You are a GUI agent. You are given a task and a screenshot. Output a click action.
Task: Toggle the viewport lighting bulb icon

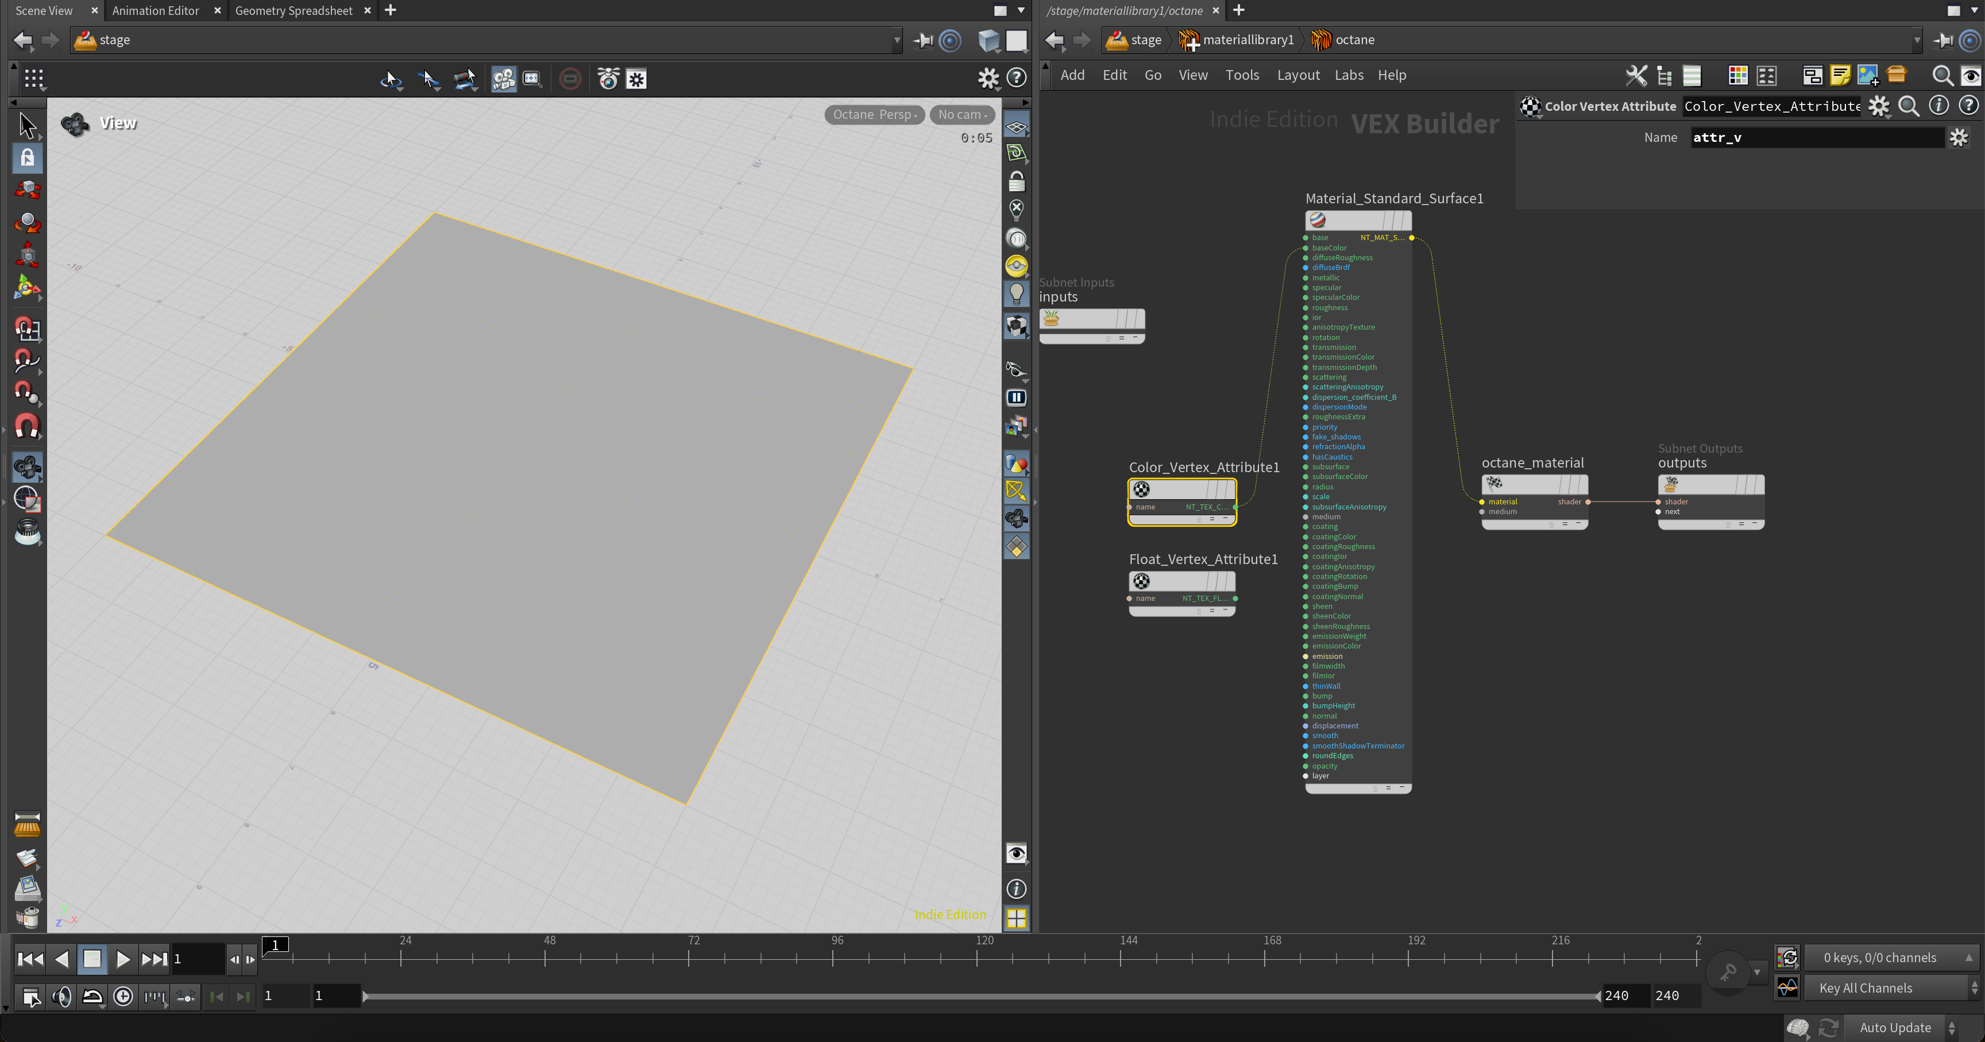1017,294
